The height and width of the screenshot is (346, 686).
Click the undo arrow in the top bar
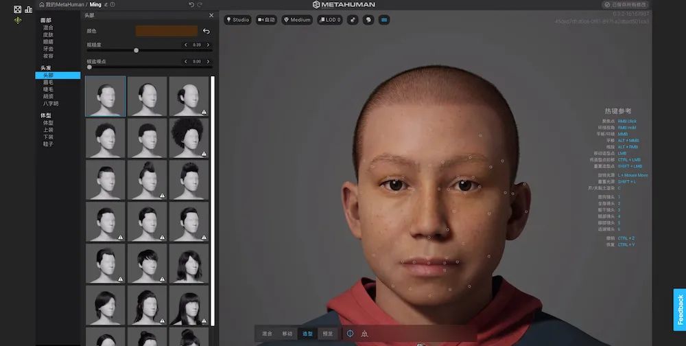[191, 4]
